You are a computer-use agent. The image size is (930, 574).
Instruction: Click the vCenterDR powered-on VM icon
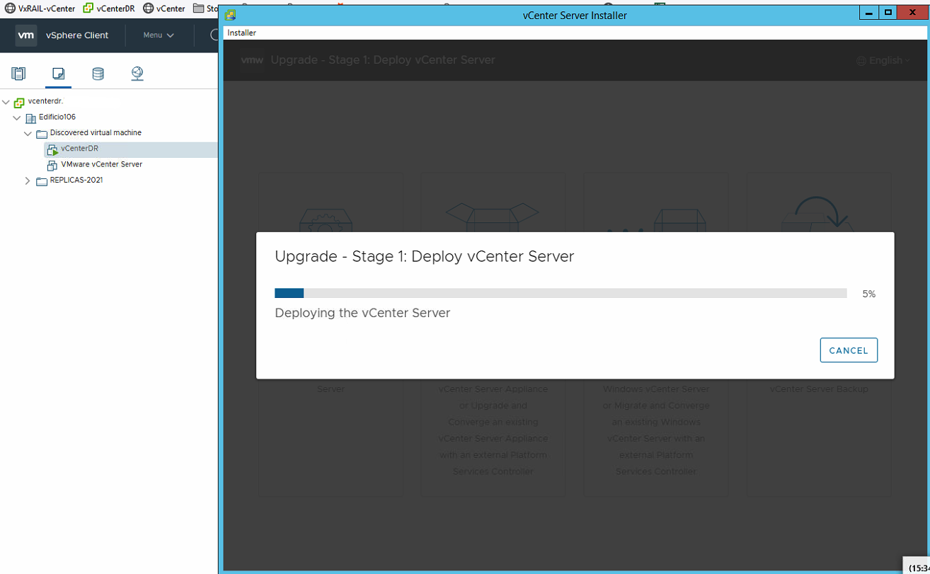[x=52, y=149]
